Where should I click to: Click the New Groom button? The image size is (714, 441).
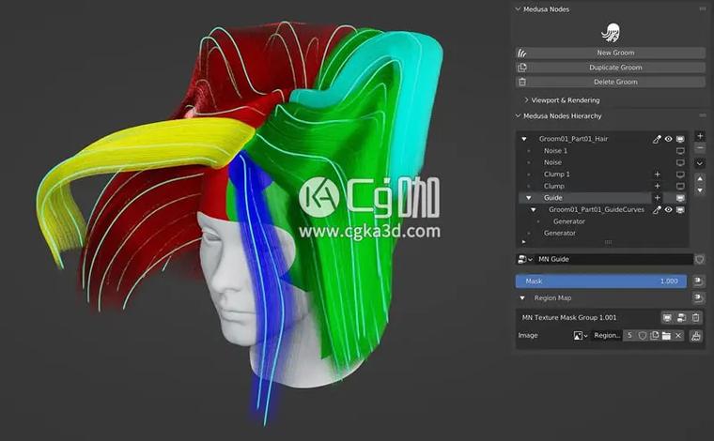click(x=610, y=53)
